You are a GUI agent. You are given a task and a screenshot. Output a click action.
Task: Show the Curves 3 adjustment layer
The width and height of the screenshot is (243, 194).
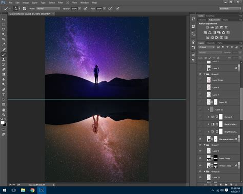point(200,117)
